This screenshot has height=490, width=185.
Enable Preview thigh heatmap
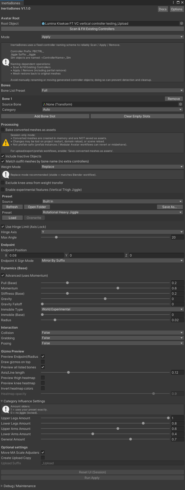(43, 378)
